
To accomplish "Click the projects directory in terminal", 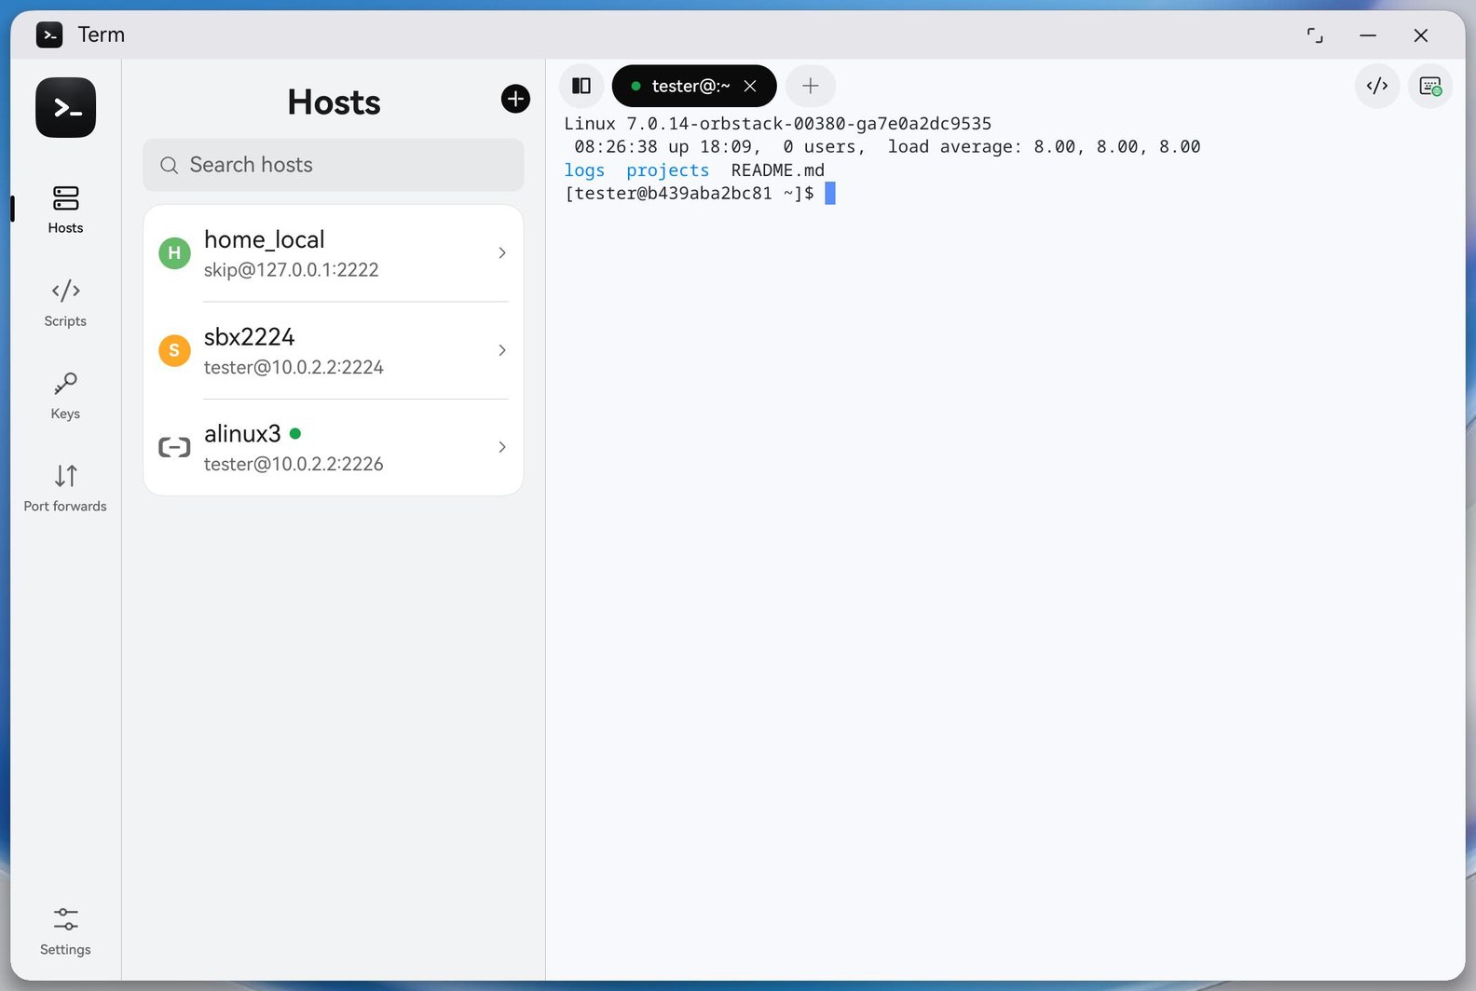I will coord(667,170).
